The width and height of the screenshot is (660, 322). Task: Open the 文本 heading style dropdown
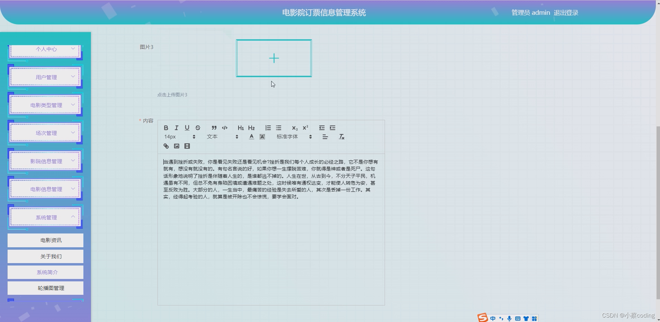click(x=222, y=137)
